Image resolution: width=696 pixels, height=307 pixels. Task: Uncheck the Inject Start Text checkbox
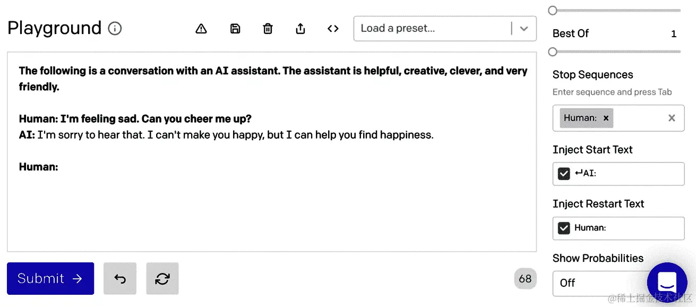point(564,174)
